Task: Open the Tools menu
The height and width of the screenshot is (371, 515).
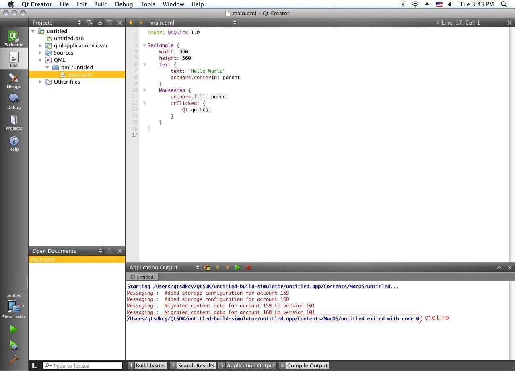Action: click(x=148, y=4)
